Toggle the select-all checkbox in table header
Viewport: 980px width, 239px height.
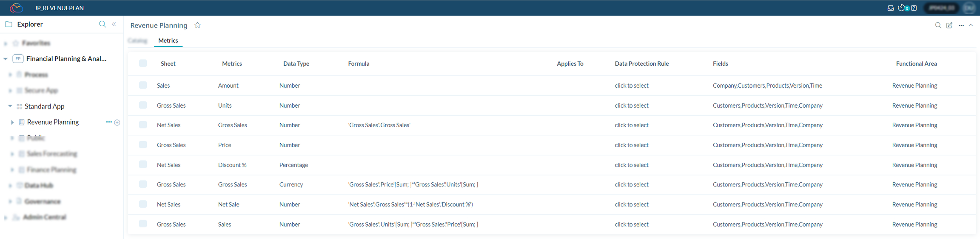[143, 64]
